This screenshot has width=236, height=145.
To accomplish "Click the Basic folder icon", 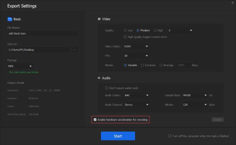I will tap(10, 19).
